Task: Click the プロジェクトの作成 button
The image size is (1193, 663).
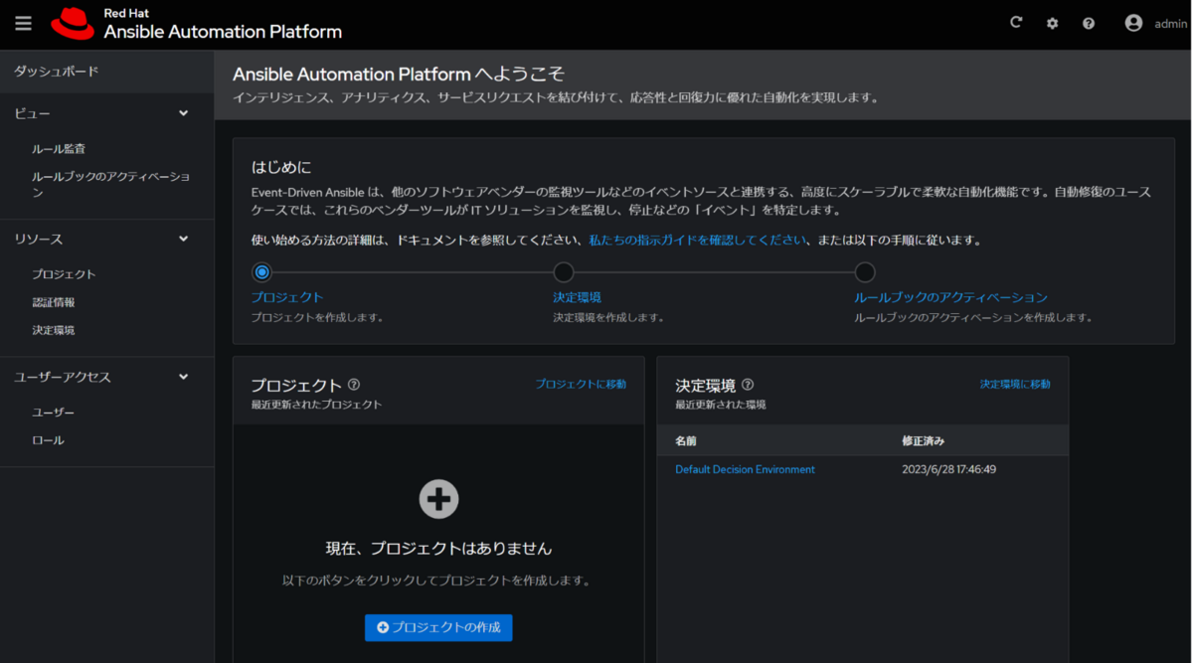Action: (438, 627)
